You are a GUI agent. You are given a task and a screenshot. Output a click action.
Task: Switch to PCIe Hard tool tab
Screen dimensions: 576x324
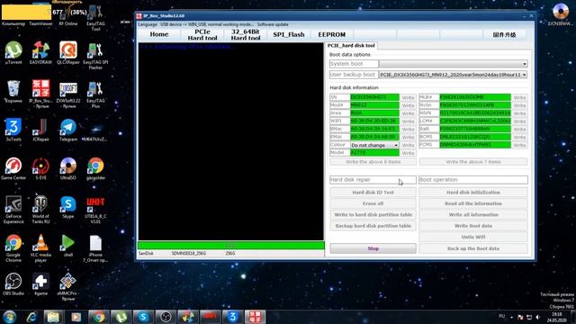click(202, 34)
